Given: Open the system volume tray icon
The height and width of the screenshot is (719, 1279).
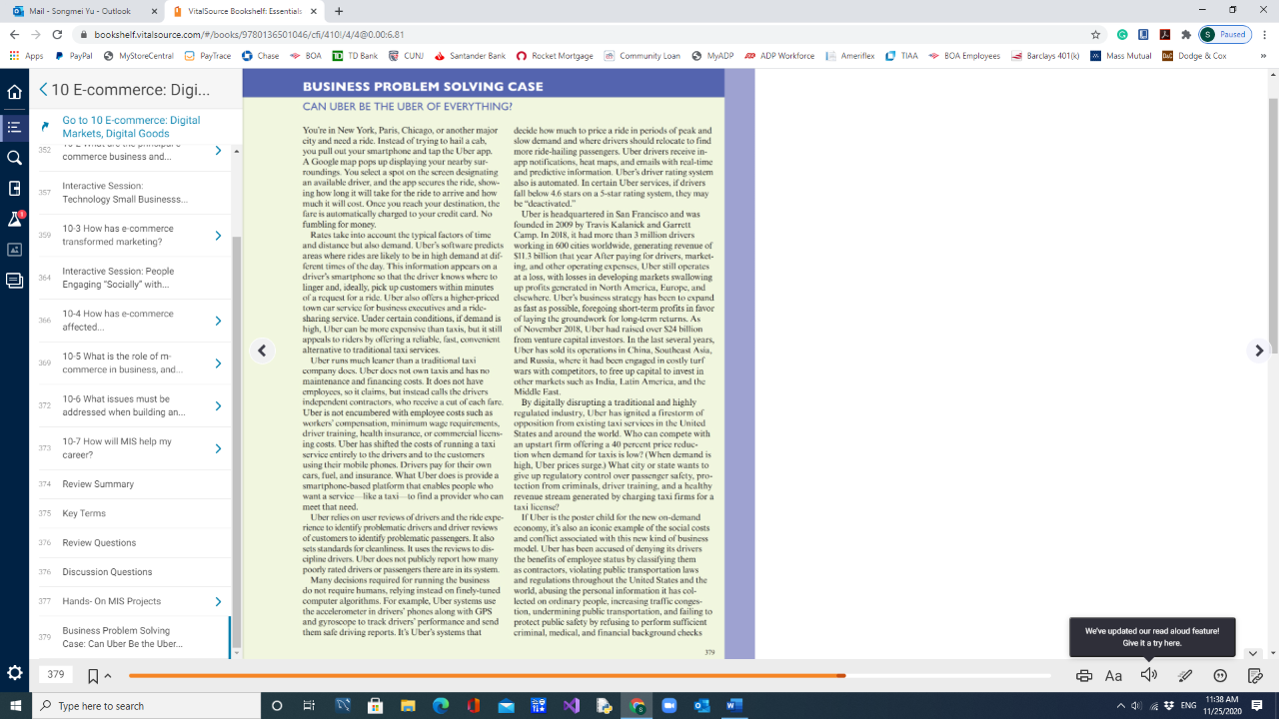Looking at the screenshot, I should (x=1137, y=706).
